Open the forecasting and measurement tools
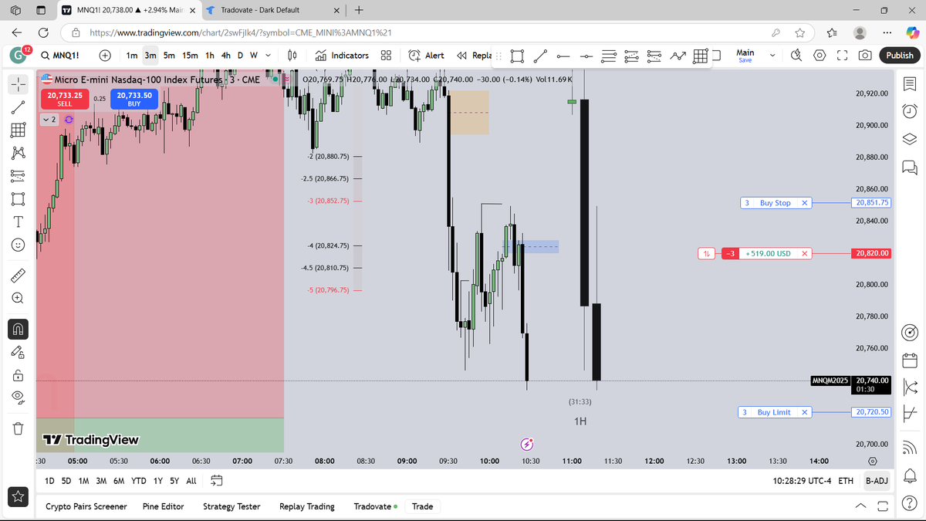Viewport: 926px width, 521px height. 19,176
